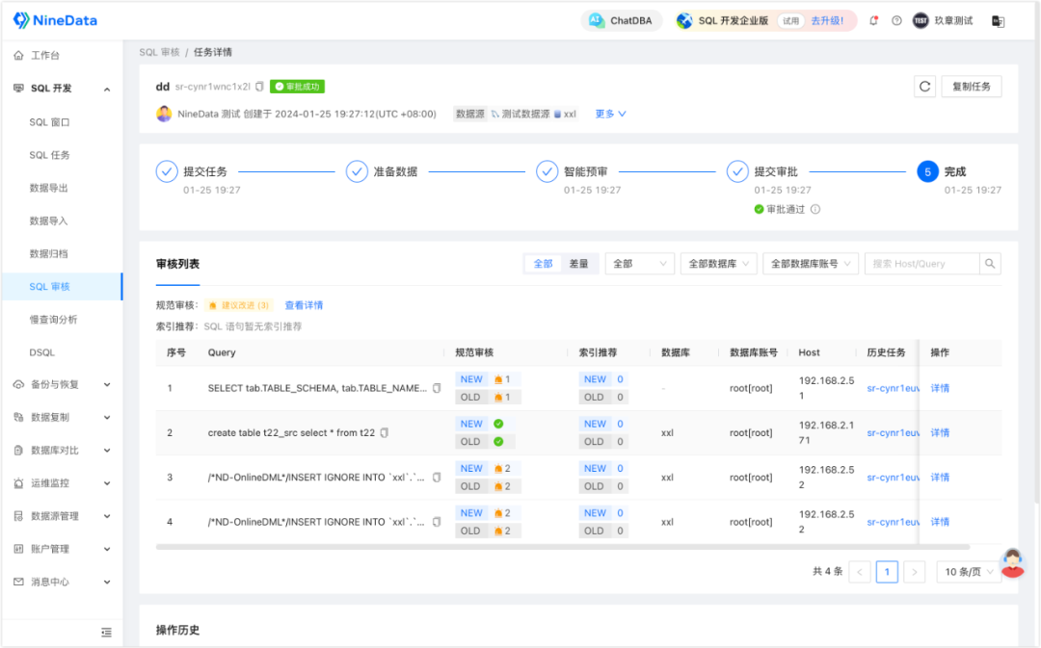
Task: Click the 提交任务 step check icon
Action: 167,171
